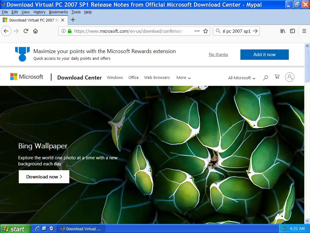
Task: Click the Microsoft Rewards medal icon
Action: 22,54
